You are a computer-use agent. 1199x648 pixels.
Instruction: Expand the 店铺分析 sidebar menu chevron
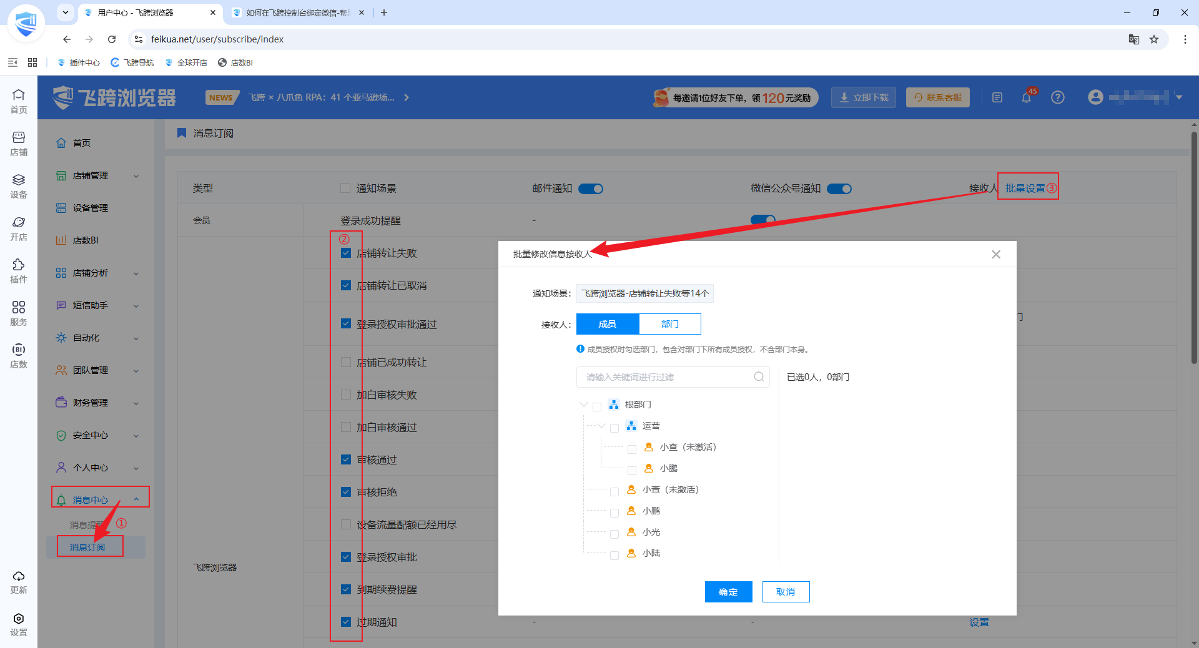pos(136,273)
